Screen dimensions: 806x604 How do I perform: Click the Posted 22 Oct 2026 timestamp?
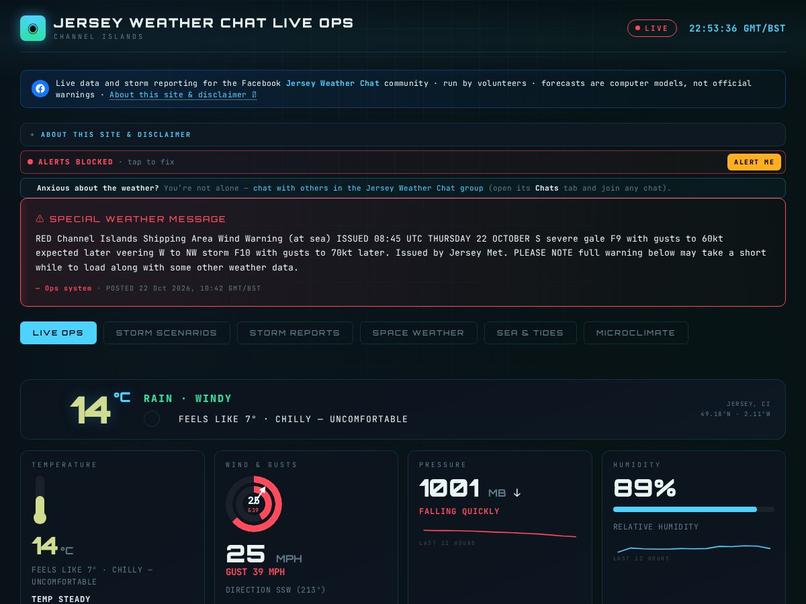pyautogui.click(x=183, y=288)
